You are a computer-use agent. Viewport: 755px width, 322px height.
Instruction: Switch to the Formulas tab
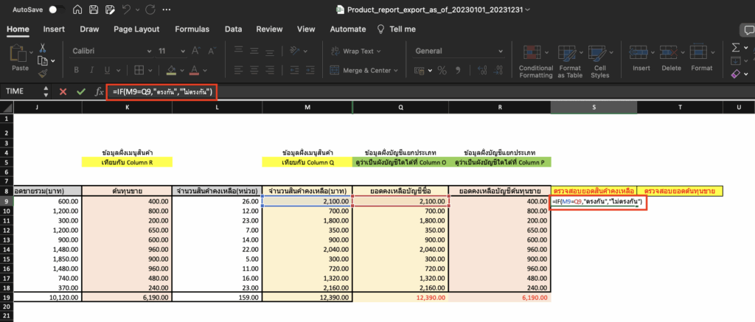pos(192,29)
